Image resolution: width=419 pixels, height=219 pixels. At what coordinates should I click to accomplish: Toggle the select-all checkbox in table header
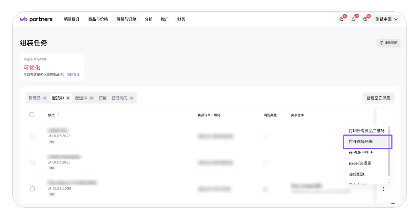pos(32,115)
